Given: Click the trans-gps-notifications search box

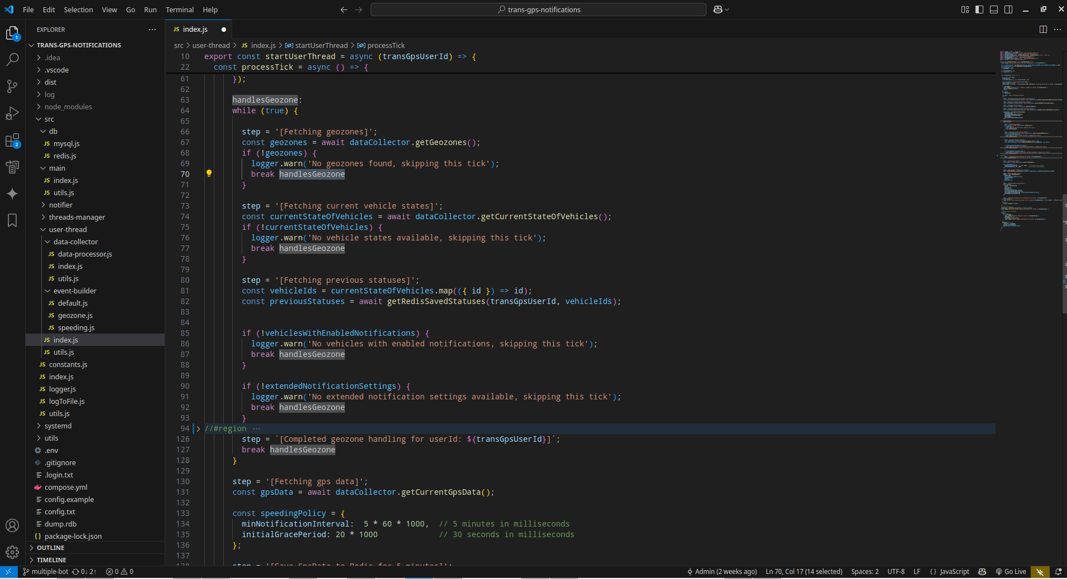Looking at the screenshot, I should click(x=539, y=9).
